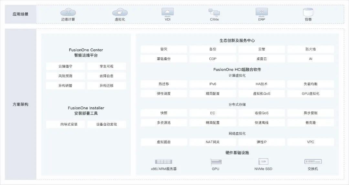Click the GPU虚拟化 box
This screenshot has height=185, width=349.
[311, 94]
